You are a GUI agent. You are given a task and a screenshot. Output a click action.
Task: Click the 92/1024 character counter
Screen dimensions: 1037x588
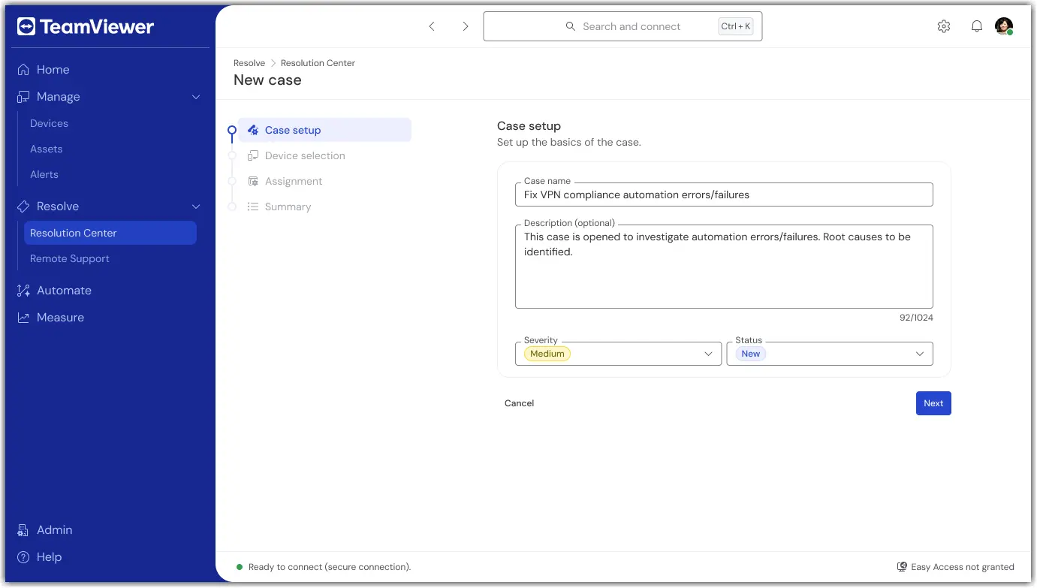[916, 318]
